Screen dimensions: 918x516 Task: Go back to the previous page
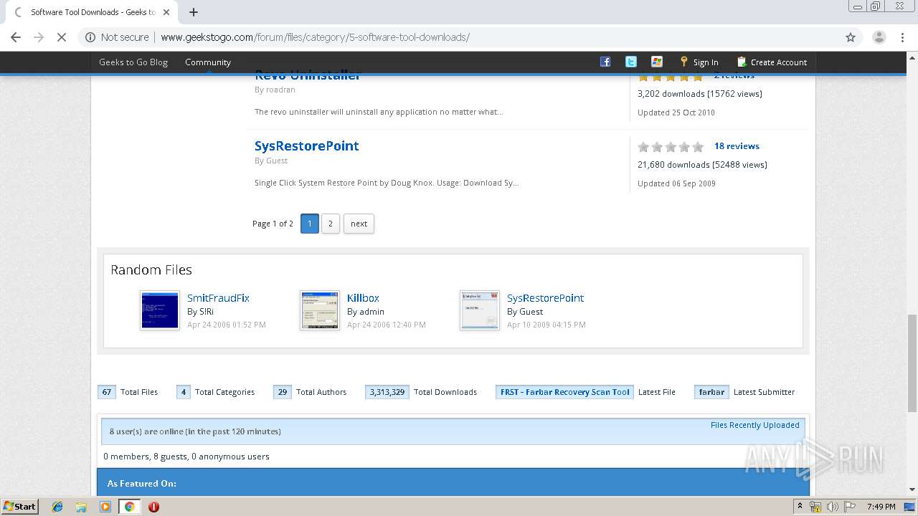point(16,37)
